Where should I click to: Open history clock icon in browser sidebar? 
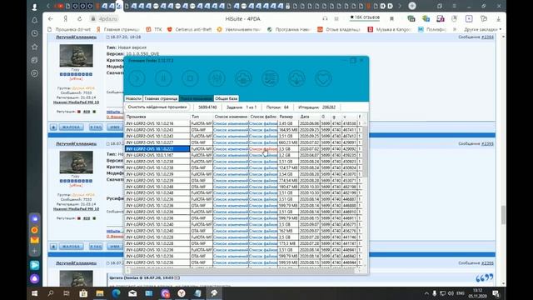(35, 33)
